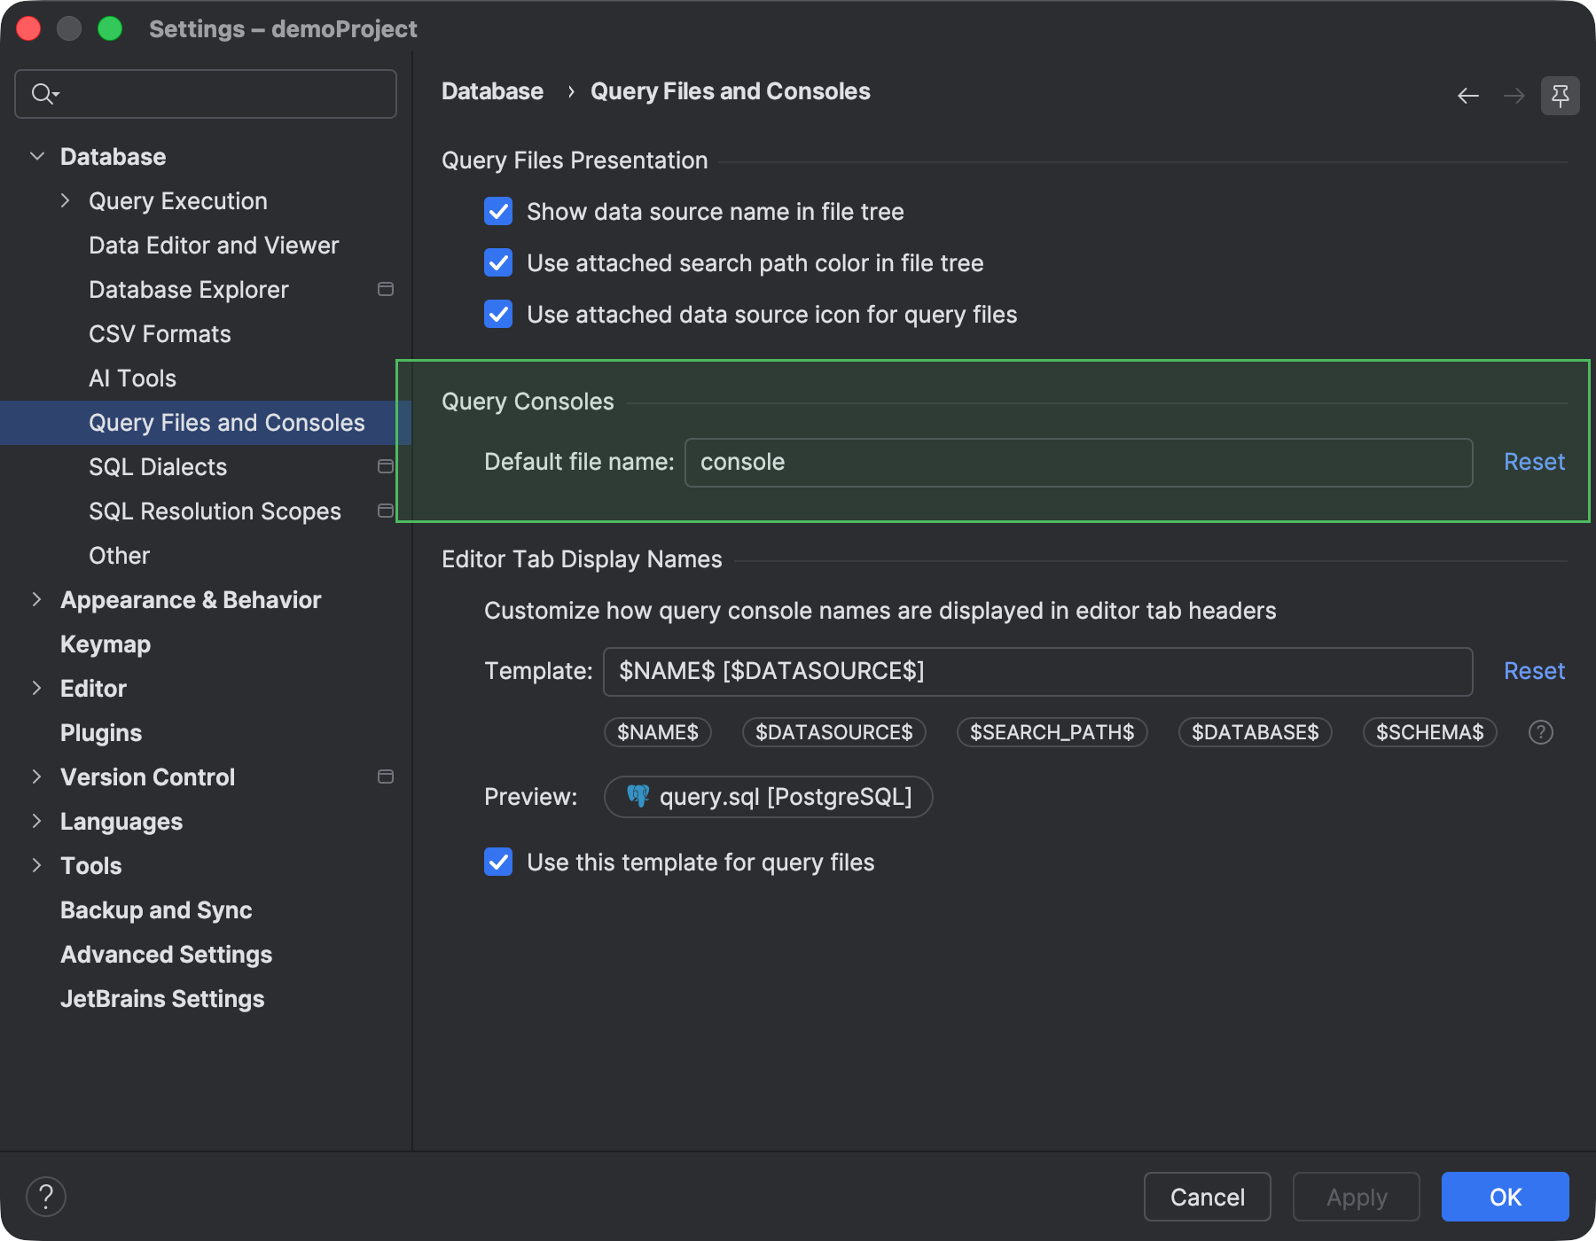The height and width of the screenshot is (1241, 1596).
Task: Go forward using the right arrow icon
Action: (1514, 96)
